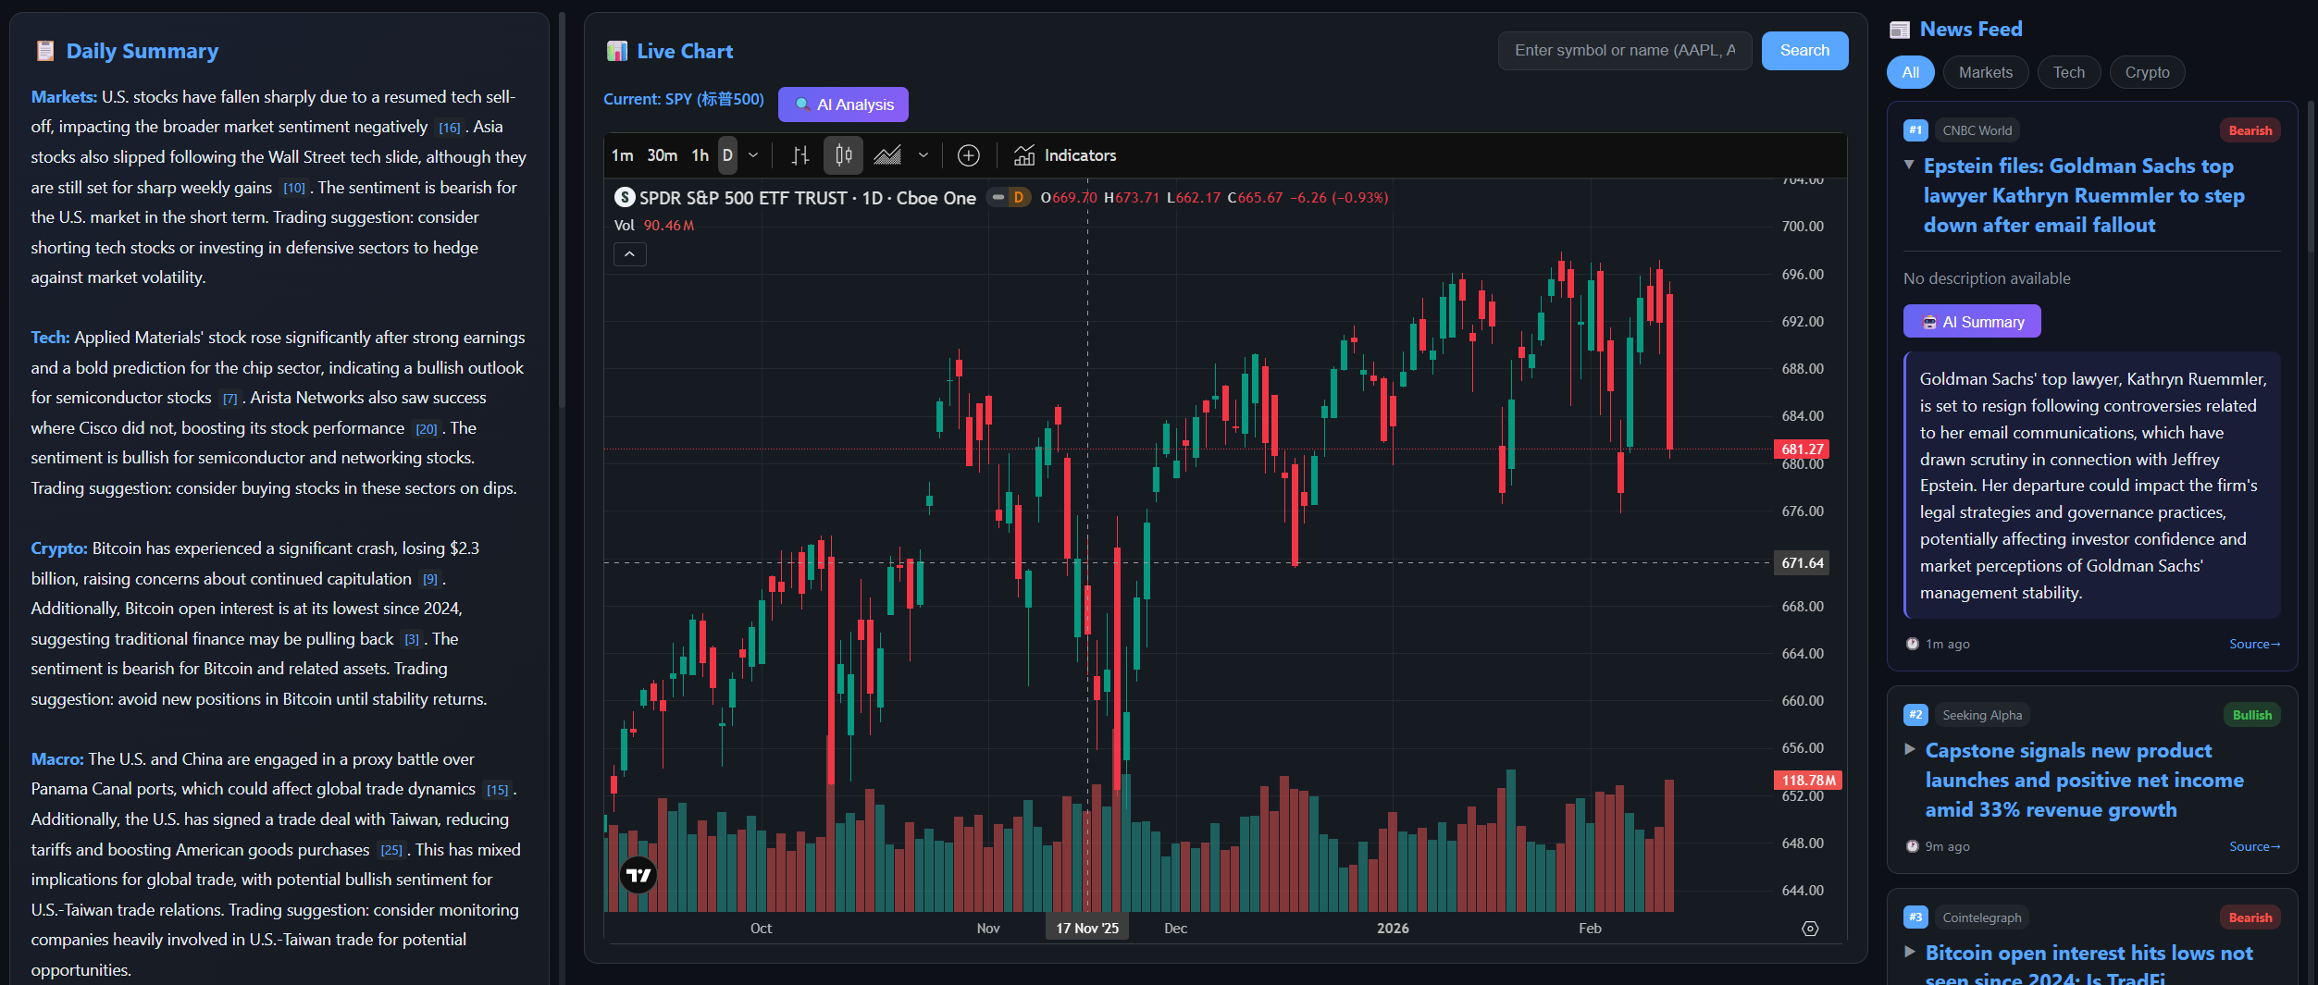Open the compare symbol plus icon
The image size is (2318, 985).
point(967,155)
